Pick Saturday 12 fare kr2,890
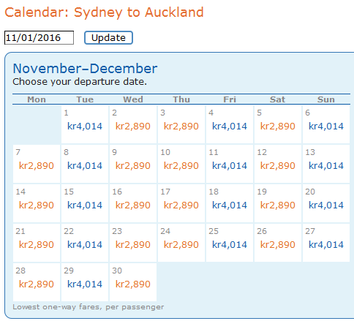Screen dimensions: 354x321 click(278, 166)
